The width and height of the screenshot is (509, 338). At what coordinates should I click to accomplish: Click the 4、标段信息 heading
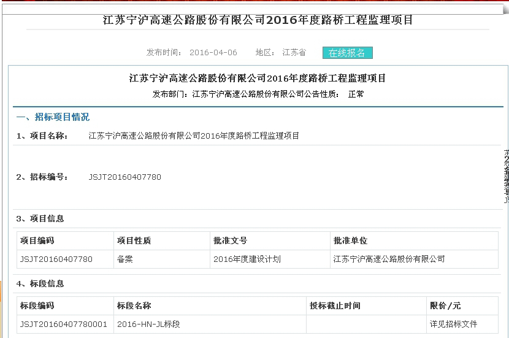pos(40,283)
